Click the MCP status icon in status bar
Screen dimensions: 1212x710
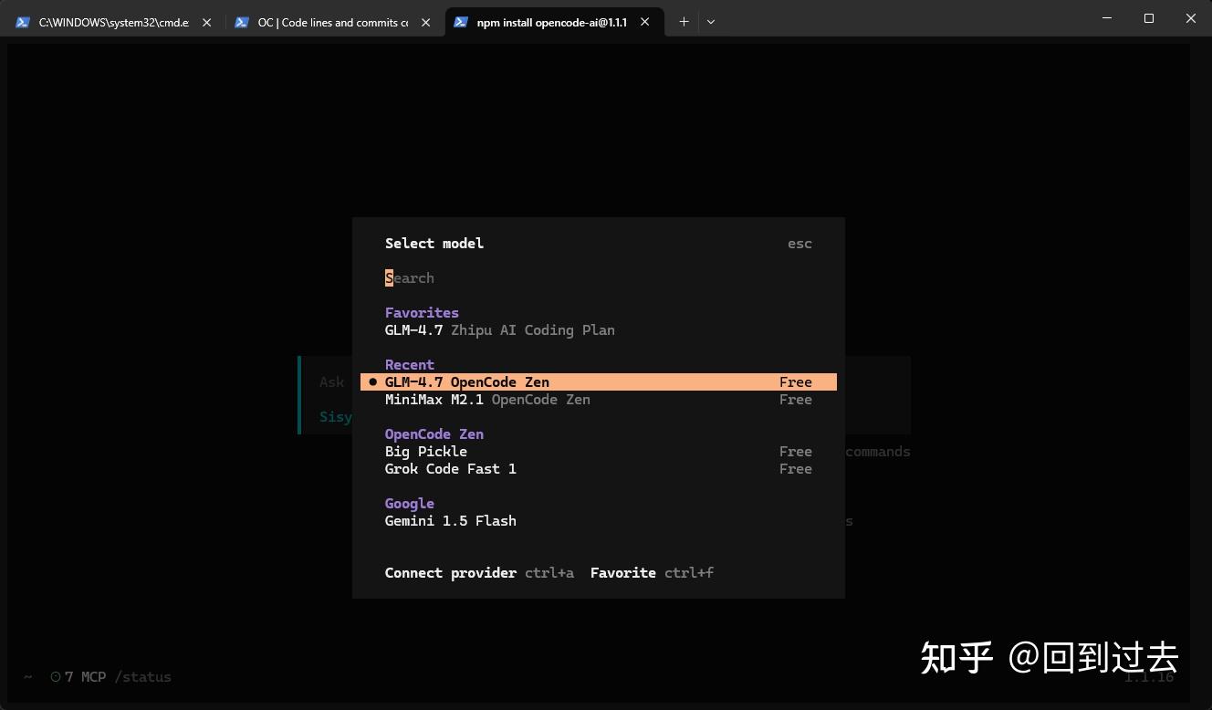(56, 677)
